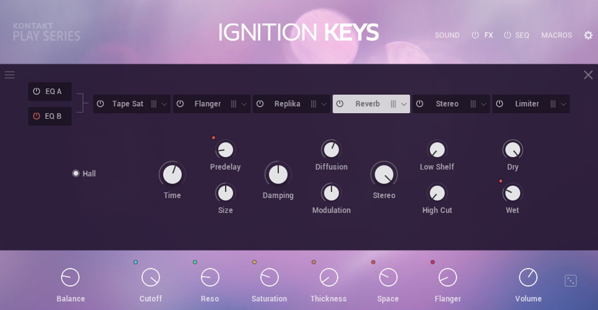Click the drag handle bars on Stereo slot

[x=473, y=104]
